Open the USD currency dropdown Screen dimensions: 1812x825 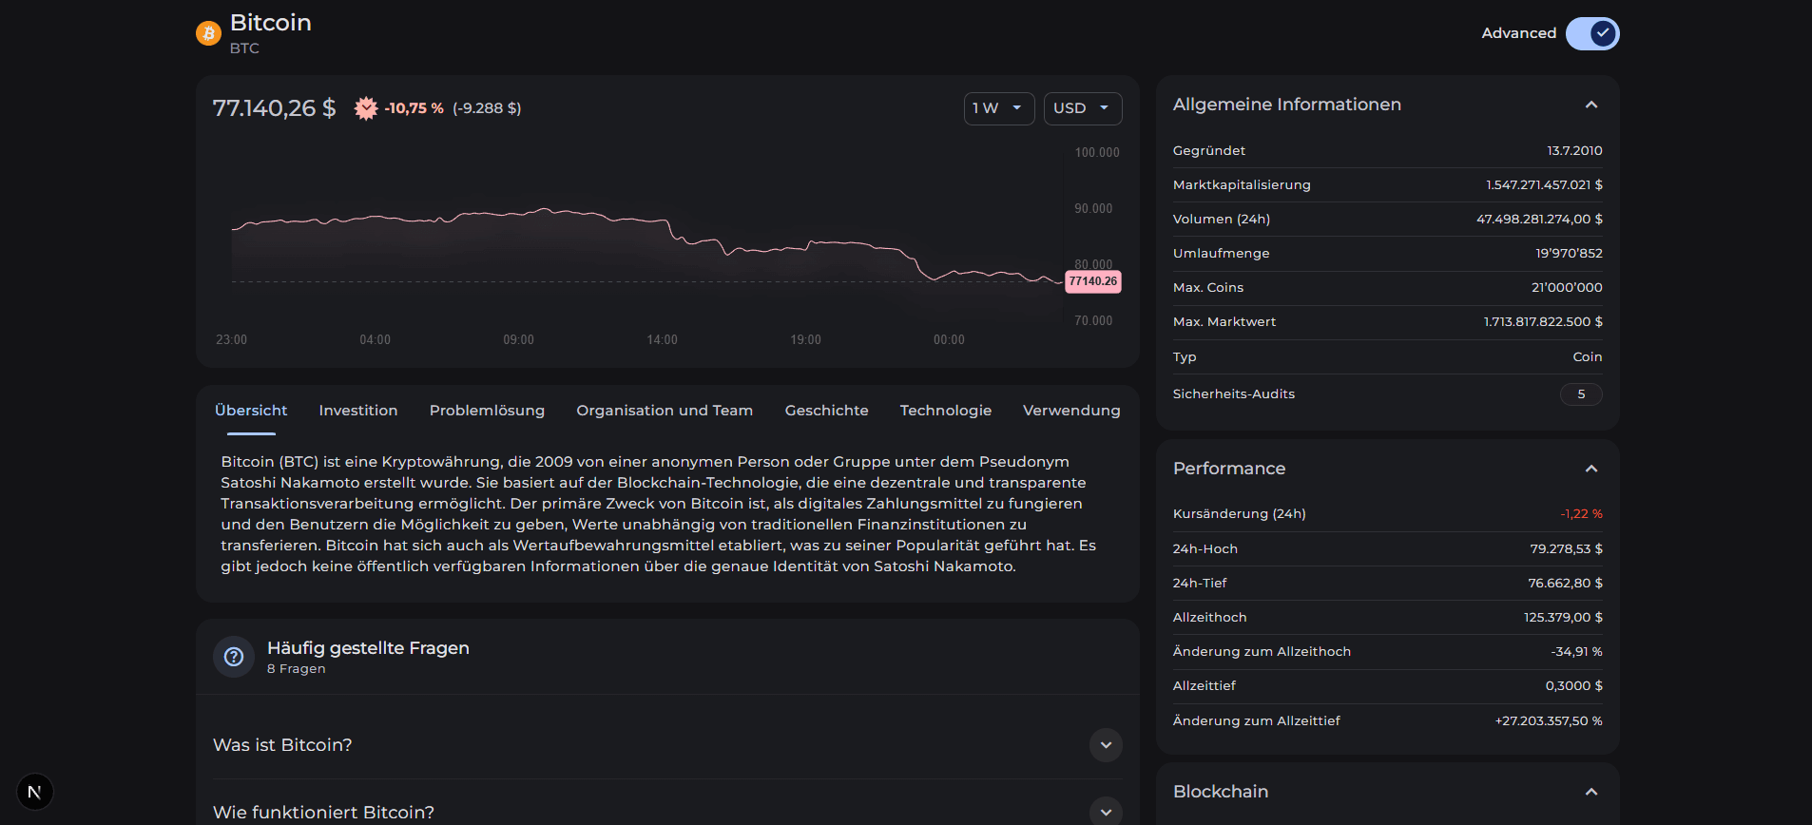coord(1082,108)
